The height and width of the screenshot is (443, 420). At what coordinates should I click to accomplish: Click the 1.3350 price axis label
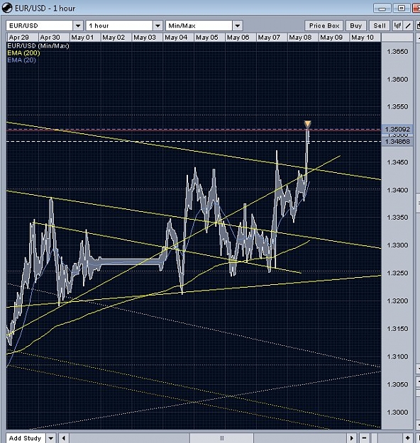397,218
